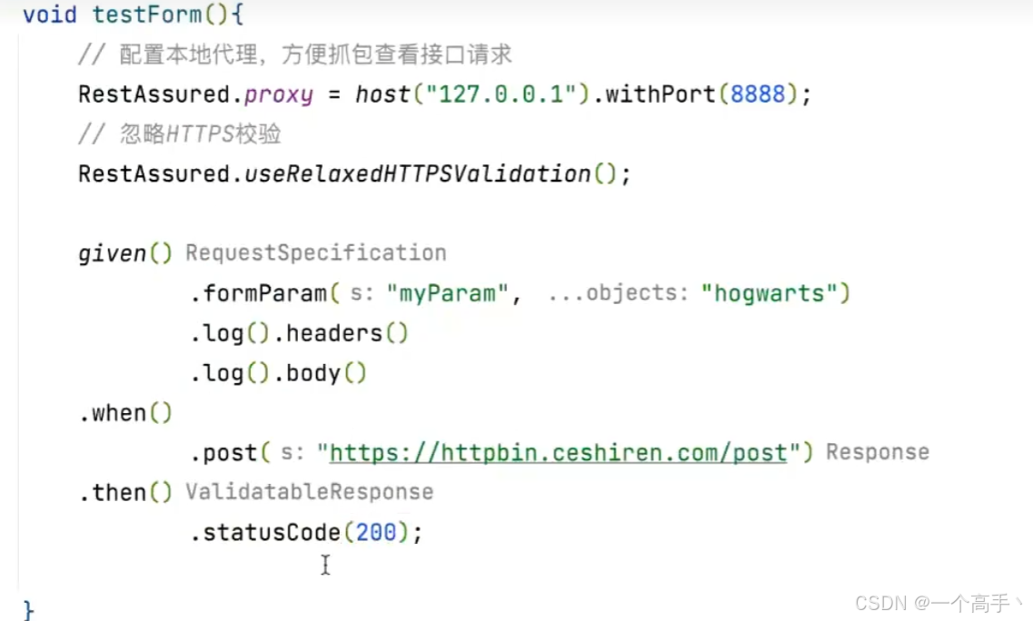The width and height of the screenshot is (1033, 621).
Task: Click the post method name
Action: tap(230, 453)
